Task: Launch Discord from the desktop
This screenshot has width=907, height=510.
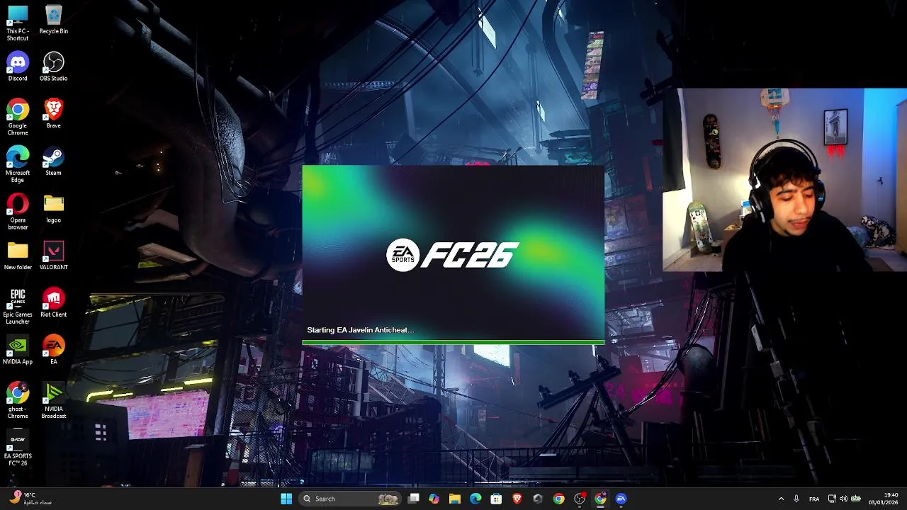Action: [x=18, y=67]
